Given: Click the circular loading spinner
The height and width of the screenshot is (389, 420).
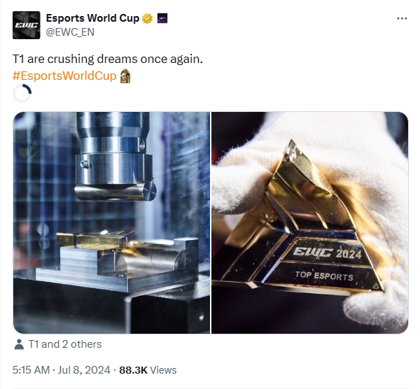Looking at the screenshot, I should [x=22, y=93].
